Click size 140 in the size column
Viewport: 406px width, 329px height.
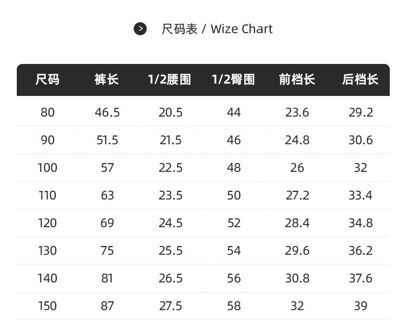coord(48,279)
